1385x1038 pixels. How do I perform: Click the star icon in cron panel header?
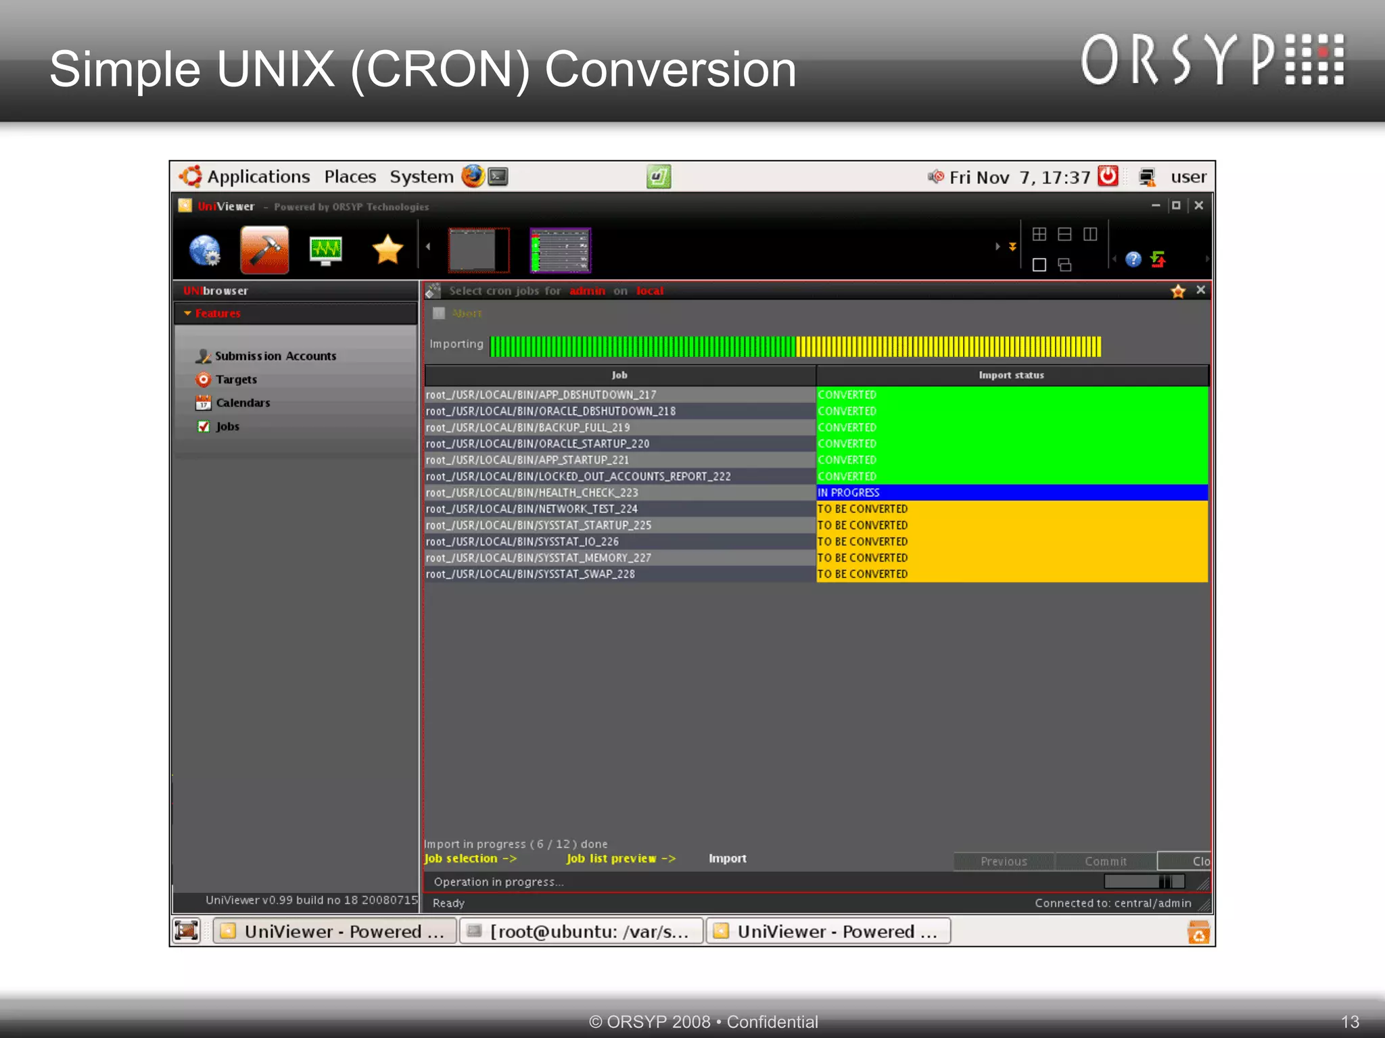coord(1178,291)
